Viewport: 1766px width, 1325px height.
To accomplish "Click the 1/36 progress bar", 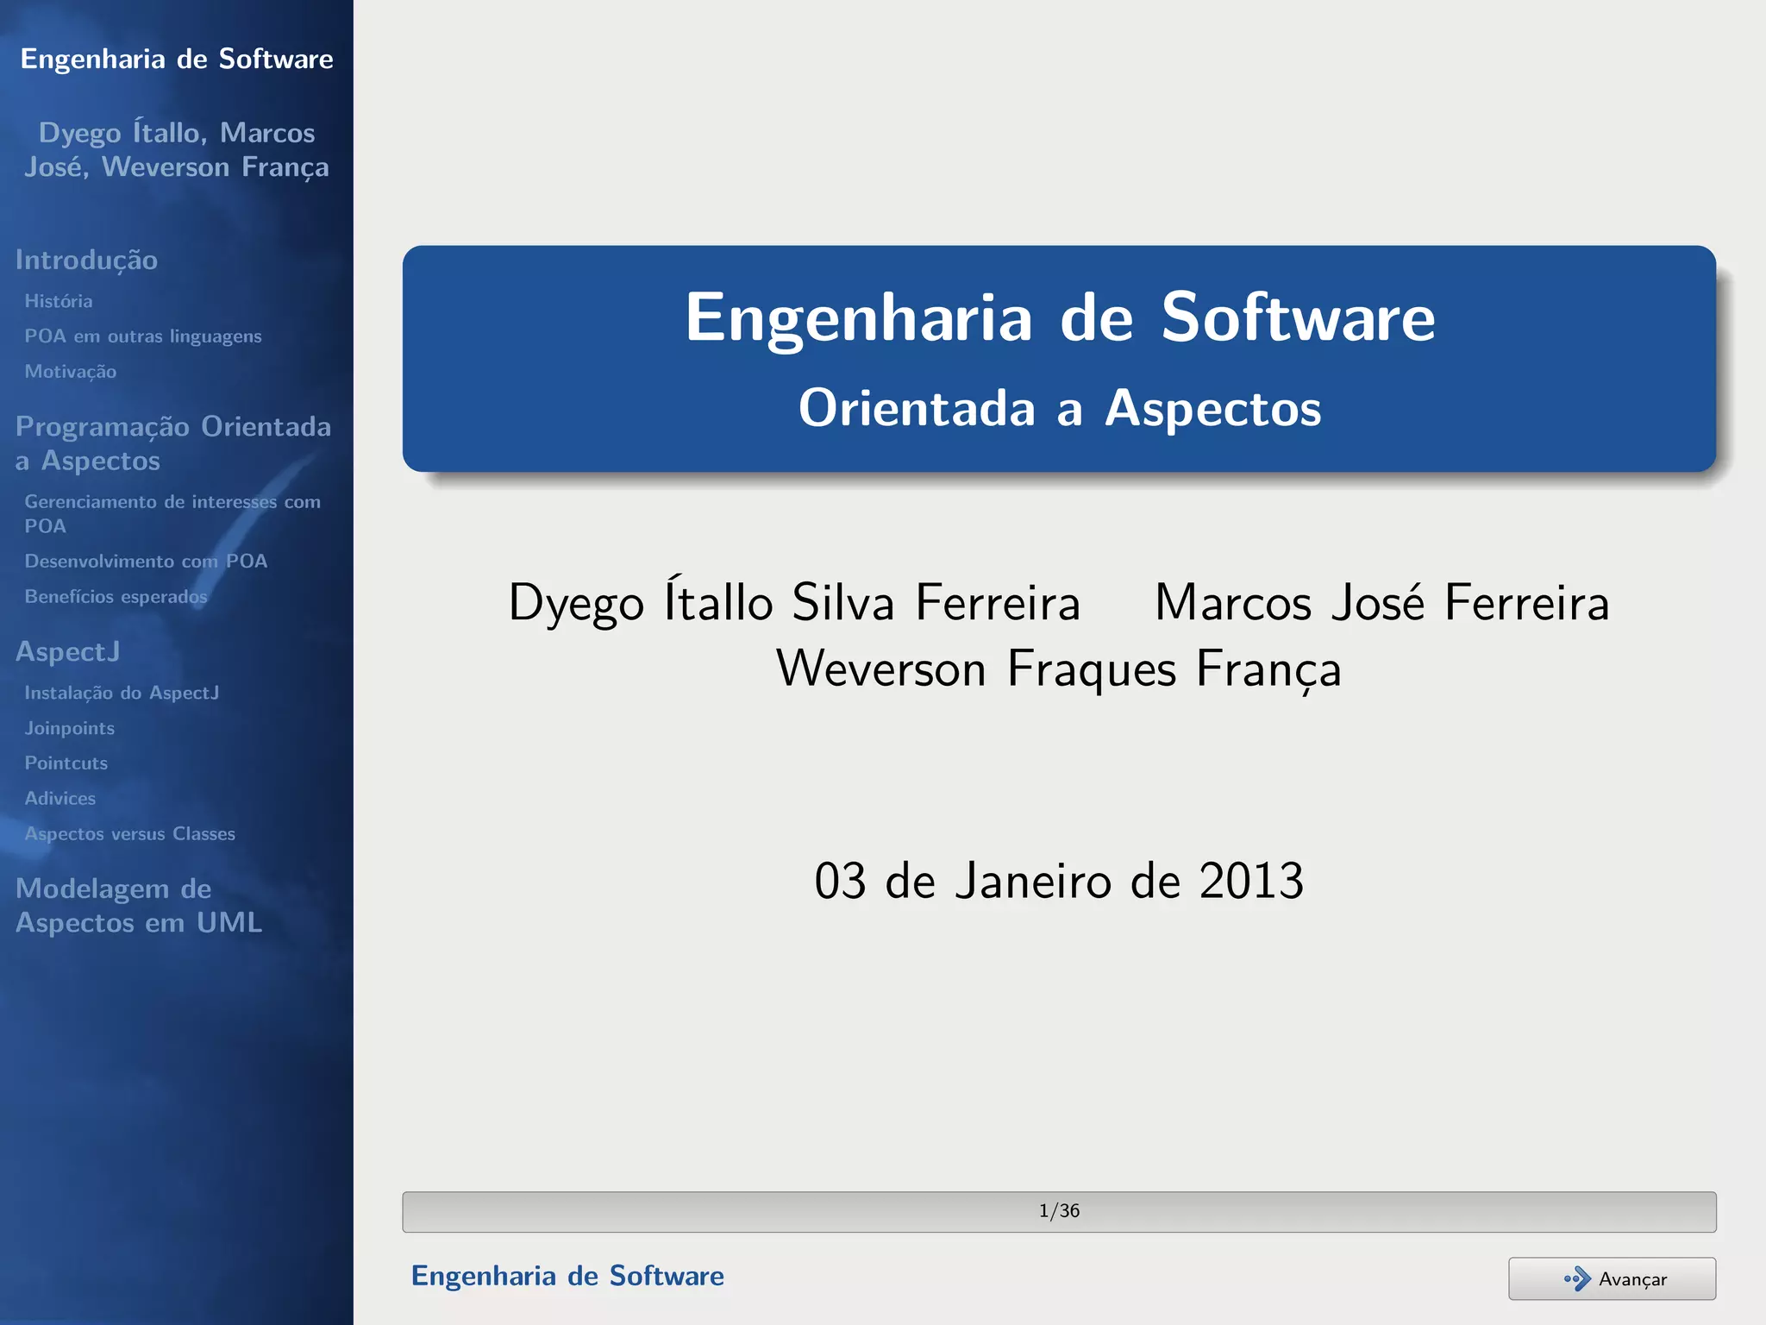I will pos(1058,1211).
